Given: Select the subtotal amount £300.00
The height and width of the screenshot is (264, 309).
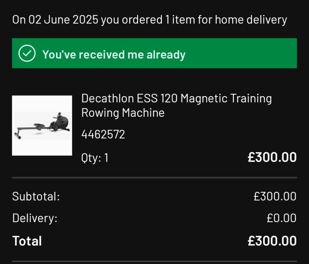Looking at the screenshot, I should (x=275, y=196).
